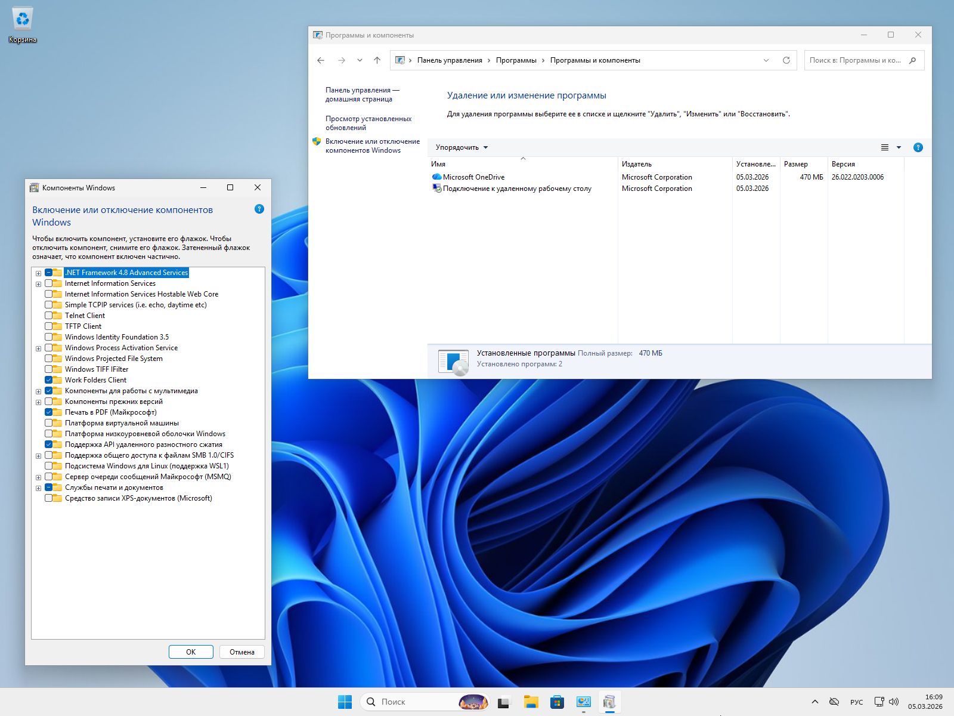Enable the Telnet Client checkbox
This screenshot has width=954, height=716.
[51, 315]
